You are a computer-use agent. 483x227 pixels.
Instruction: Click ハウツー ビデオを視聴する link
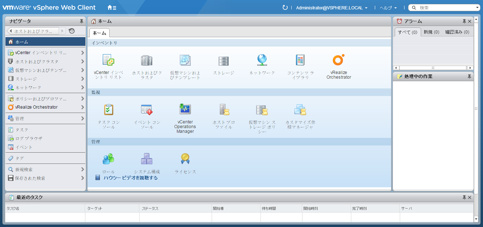130,178
